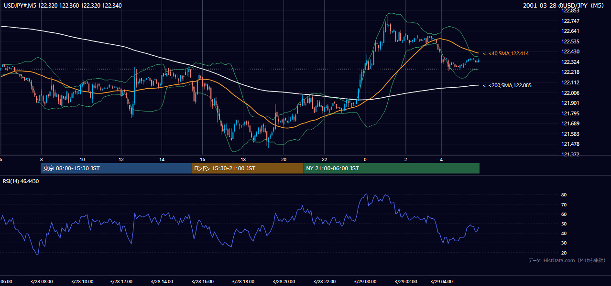Screen dimensions: 611x286
Task: Click the 3/28 10:00 date axis label
Action: pyautogui.click(x=82, y=282)
